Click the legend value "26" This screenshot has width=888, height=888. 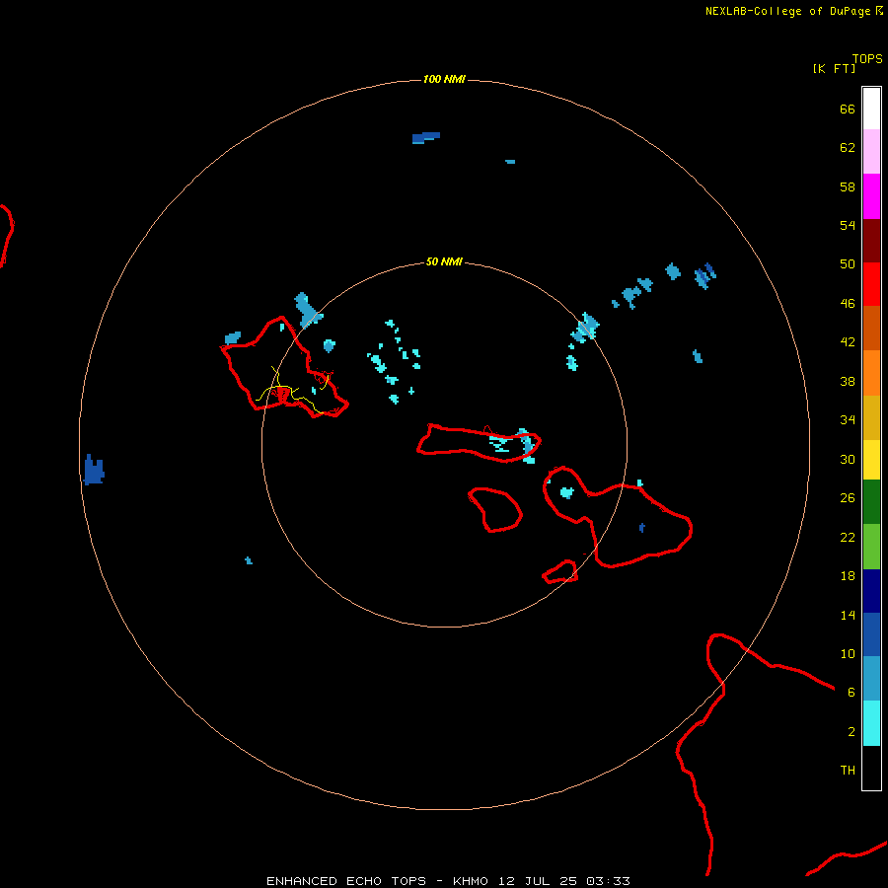tap(848, 498)
